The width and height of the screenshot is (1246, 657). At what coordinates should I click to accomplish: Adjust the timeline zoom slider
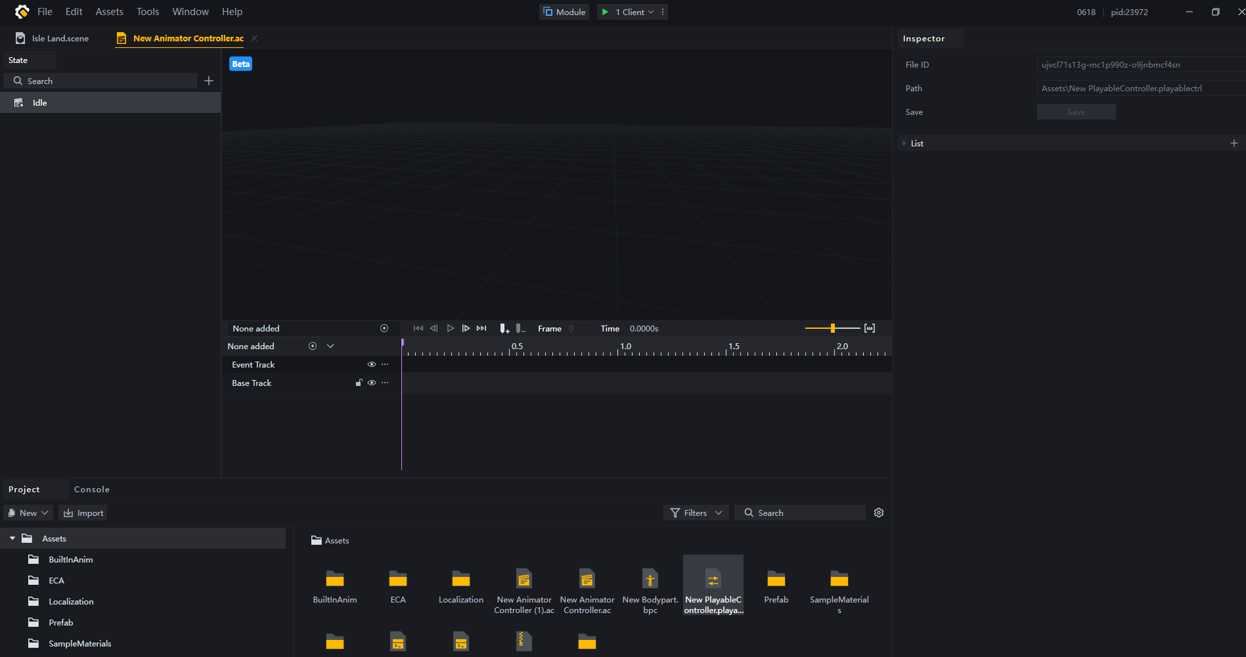(x=832, y=328)
